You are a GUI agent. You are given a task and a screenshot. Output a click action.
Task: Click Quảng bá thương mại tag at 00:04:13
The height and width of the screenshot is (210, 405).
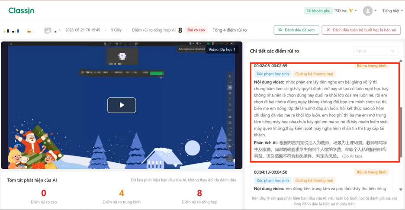point(314,180)
